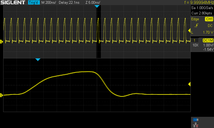214x128 pixels.
Task: Click the 10X probe attenuation label
Action: [196, 45]
